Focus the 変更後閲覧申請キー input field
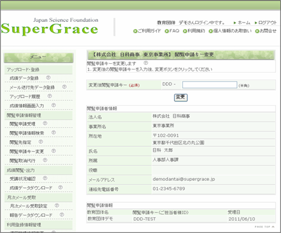 (x=210, y=85)
